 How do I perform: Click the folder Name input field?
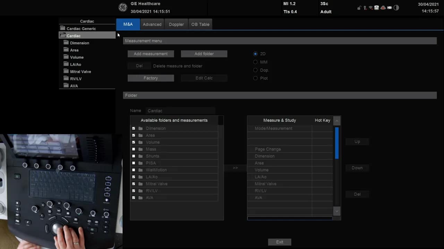click(180, 111)
